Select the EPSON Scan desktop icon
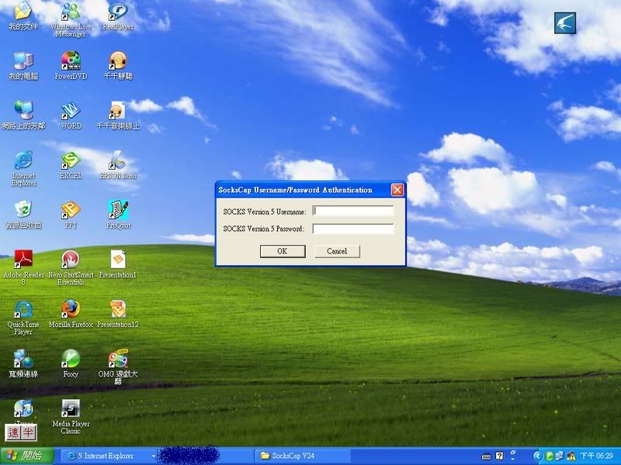The height and width of the screenshot is (465, 621). coord(117,160)
